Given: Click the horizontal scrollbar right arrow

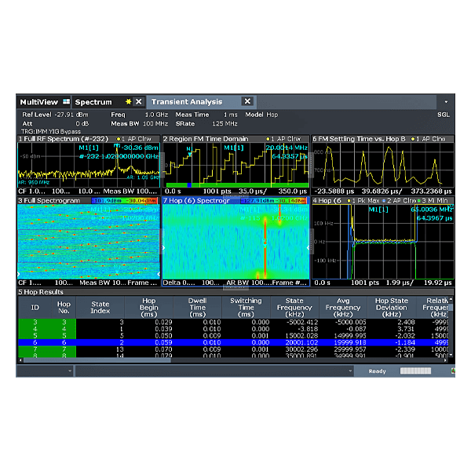Looking at the screenshot, I should pos(445,360).
